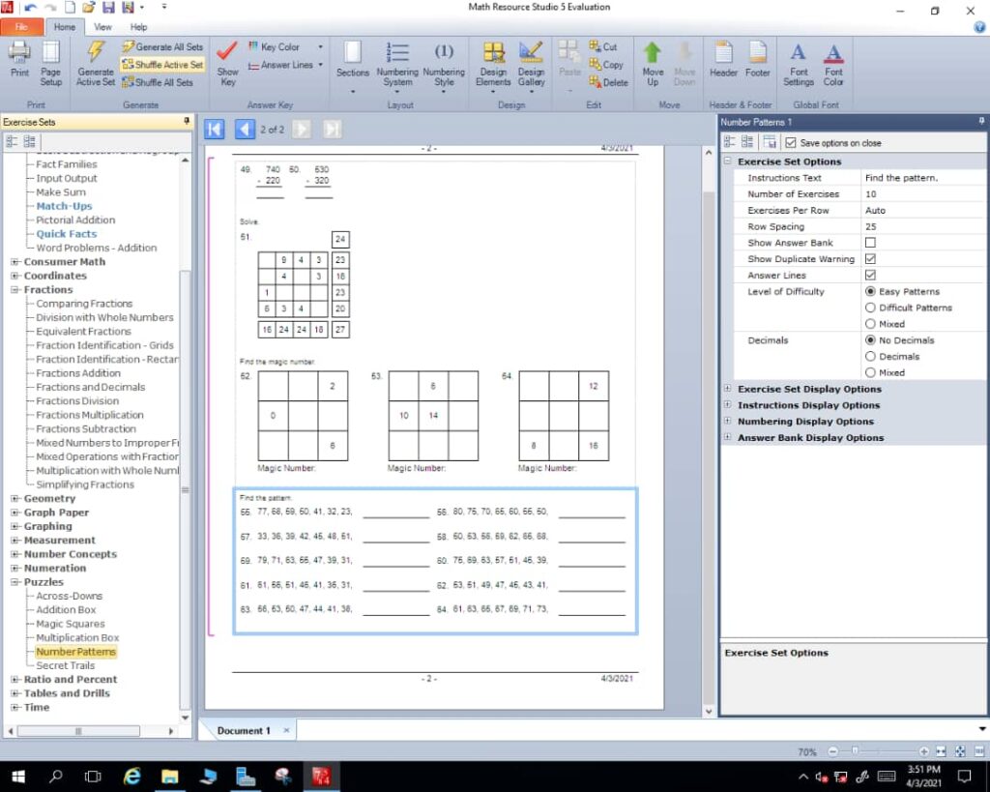Select Magic Squares in tree
Screen dimensions: 990x792
[70, 624]
